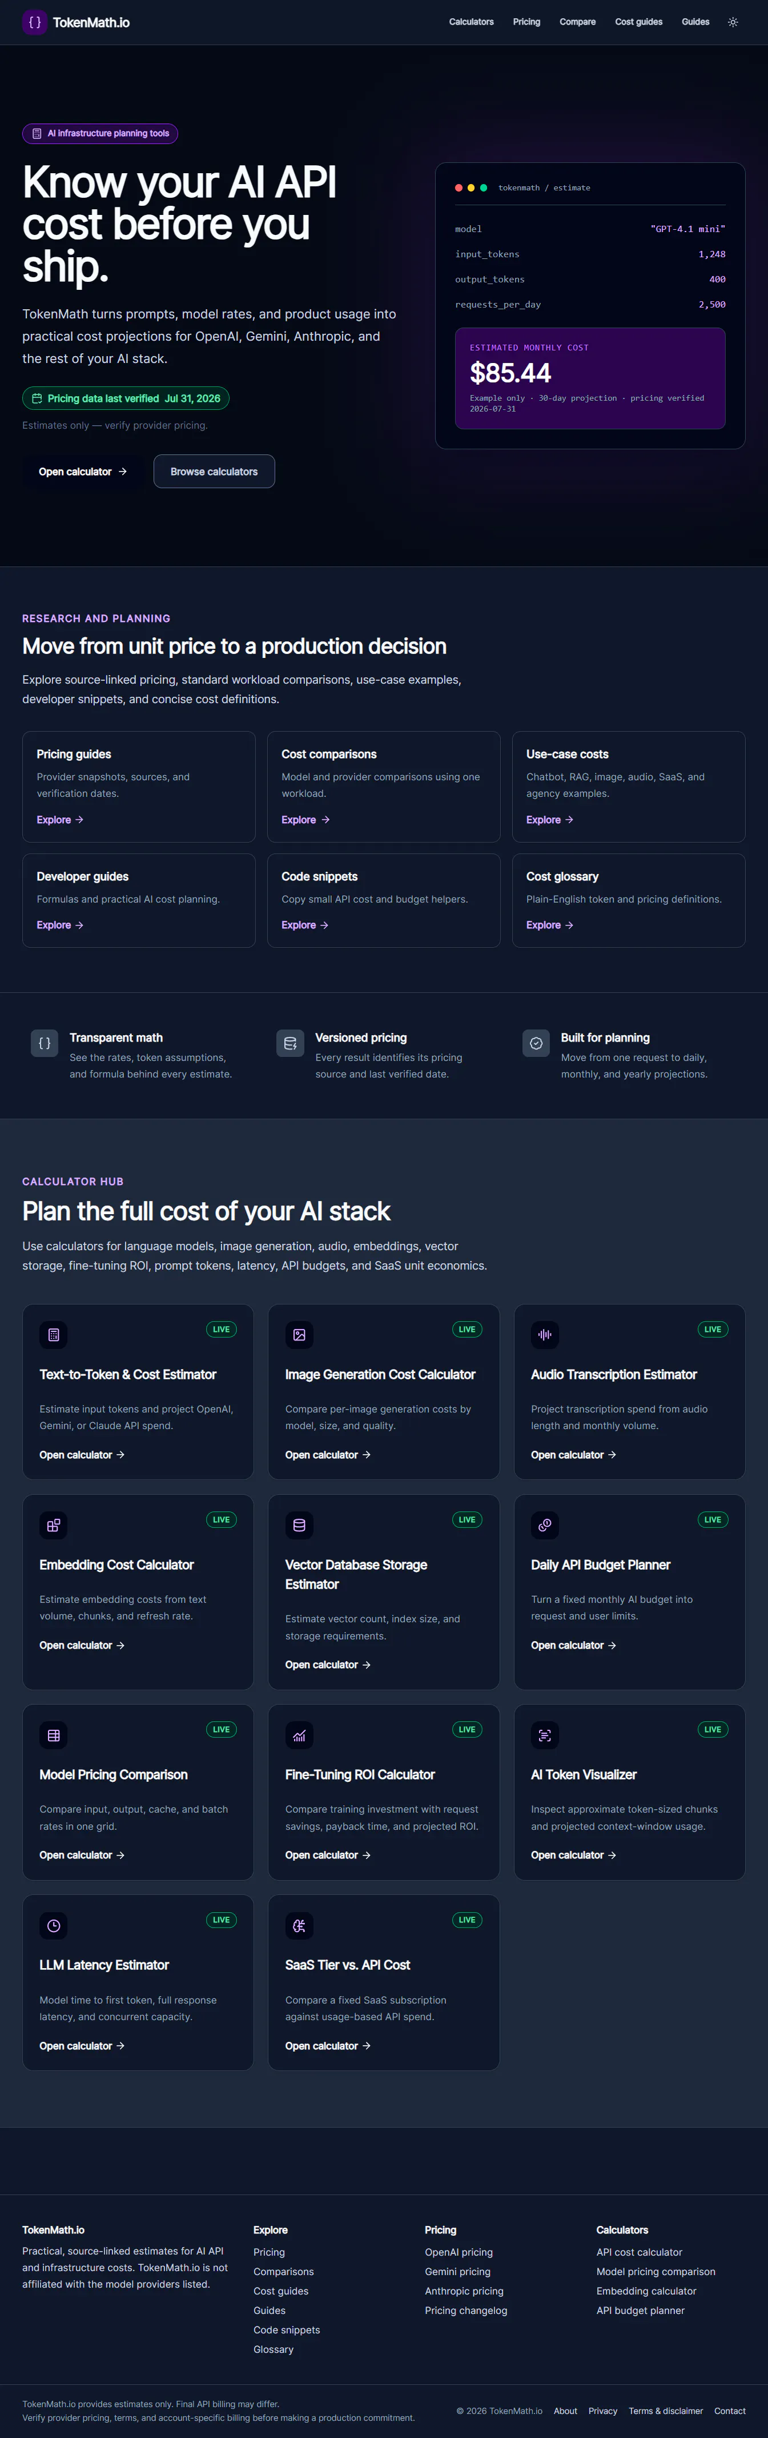768x2438 pixels.
Task: Click the Image Generation calculator icon
Action: click(299, 1334)
